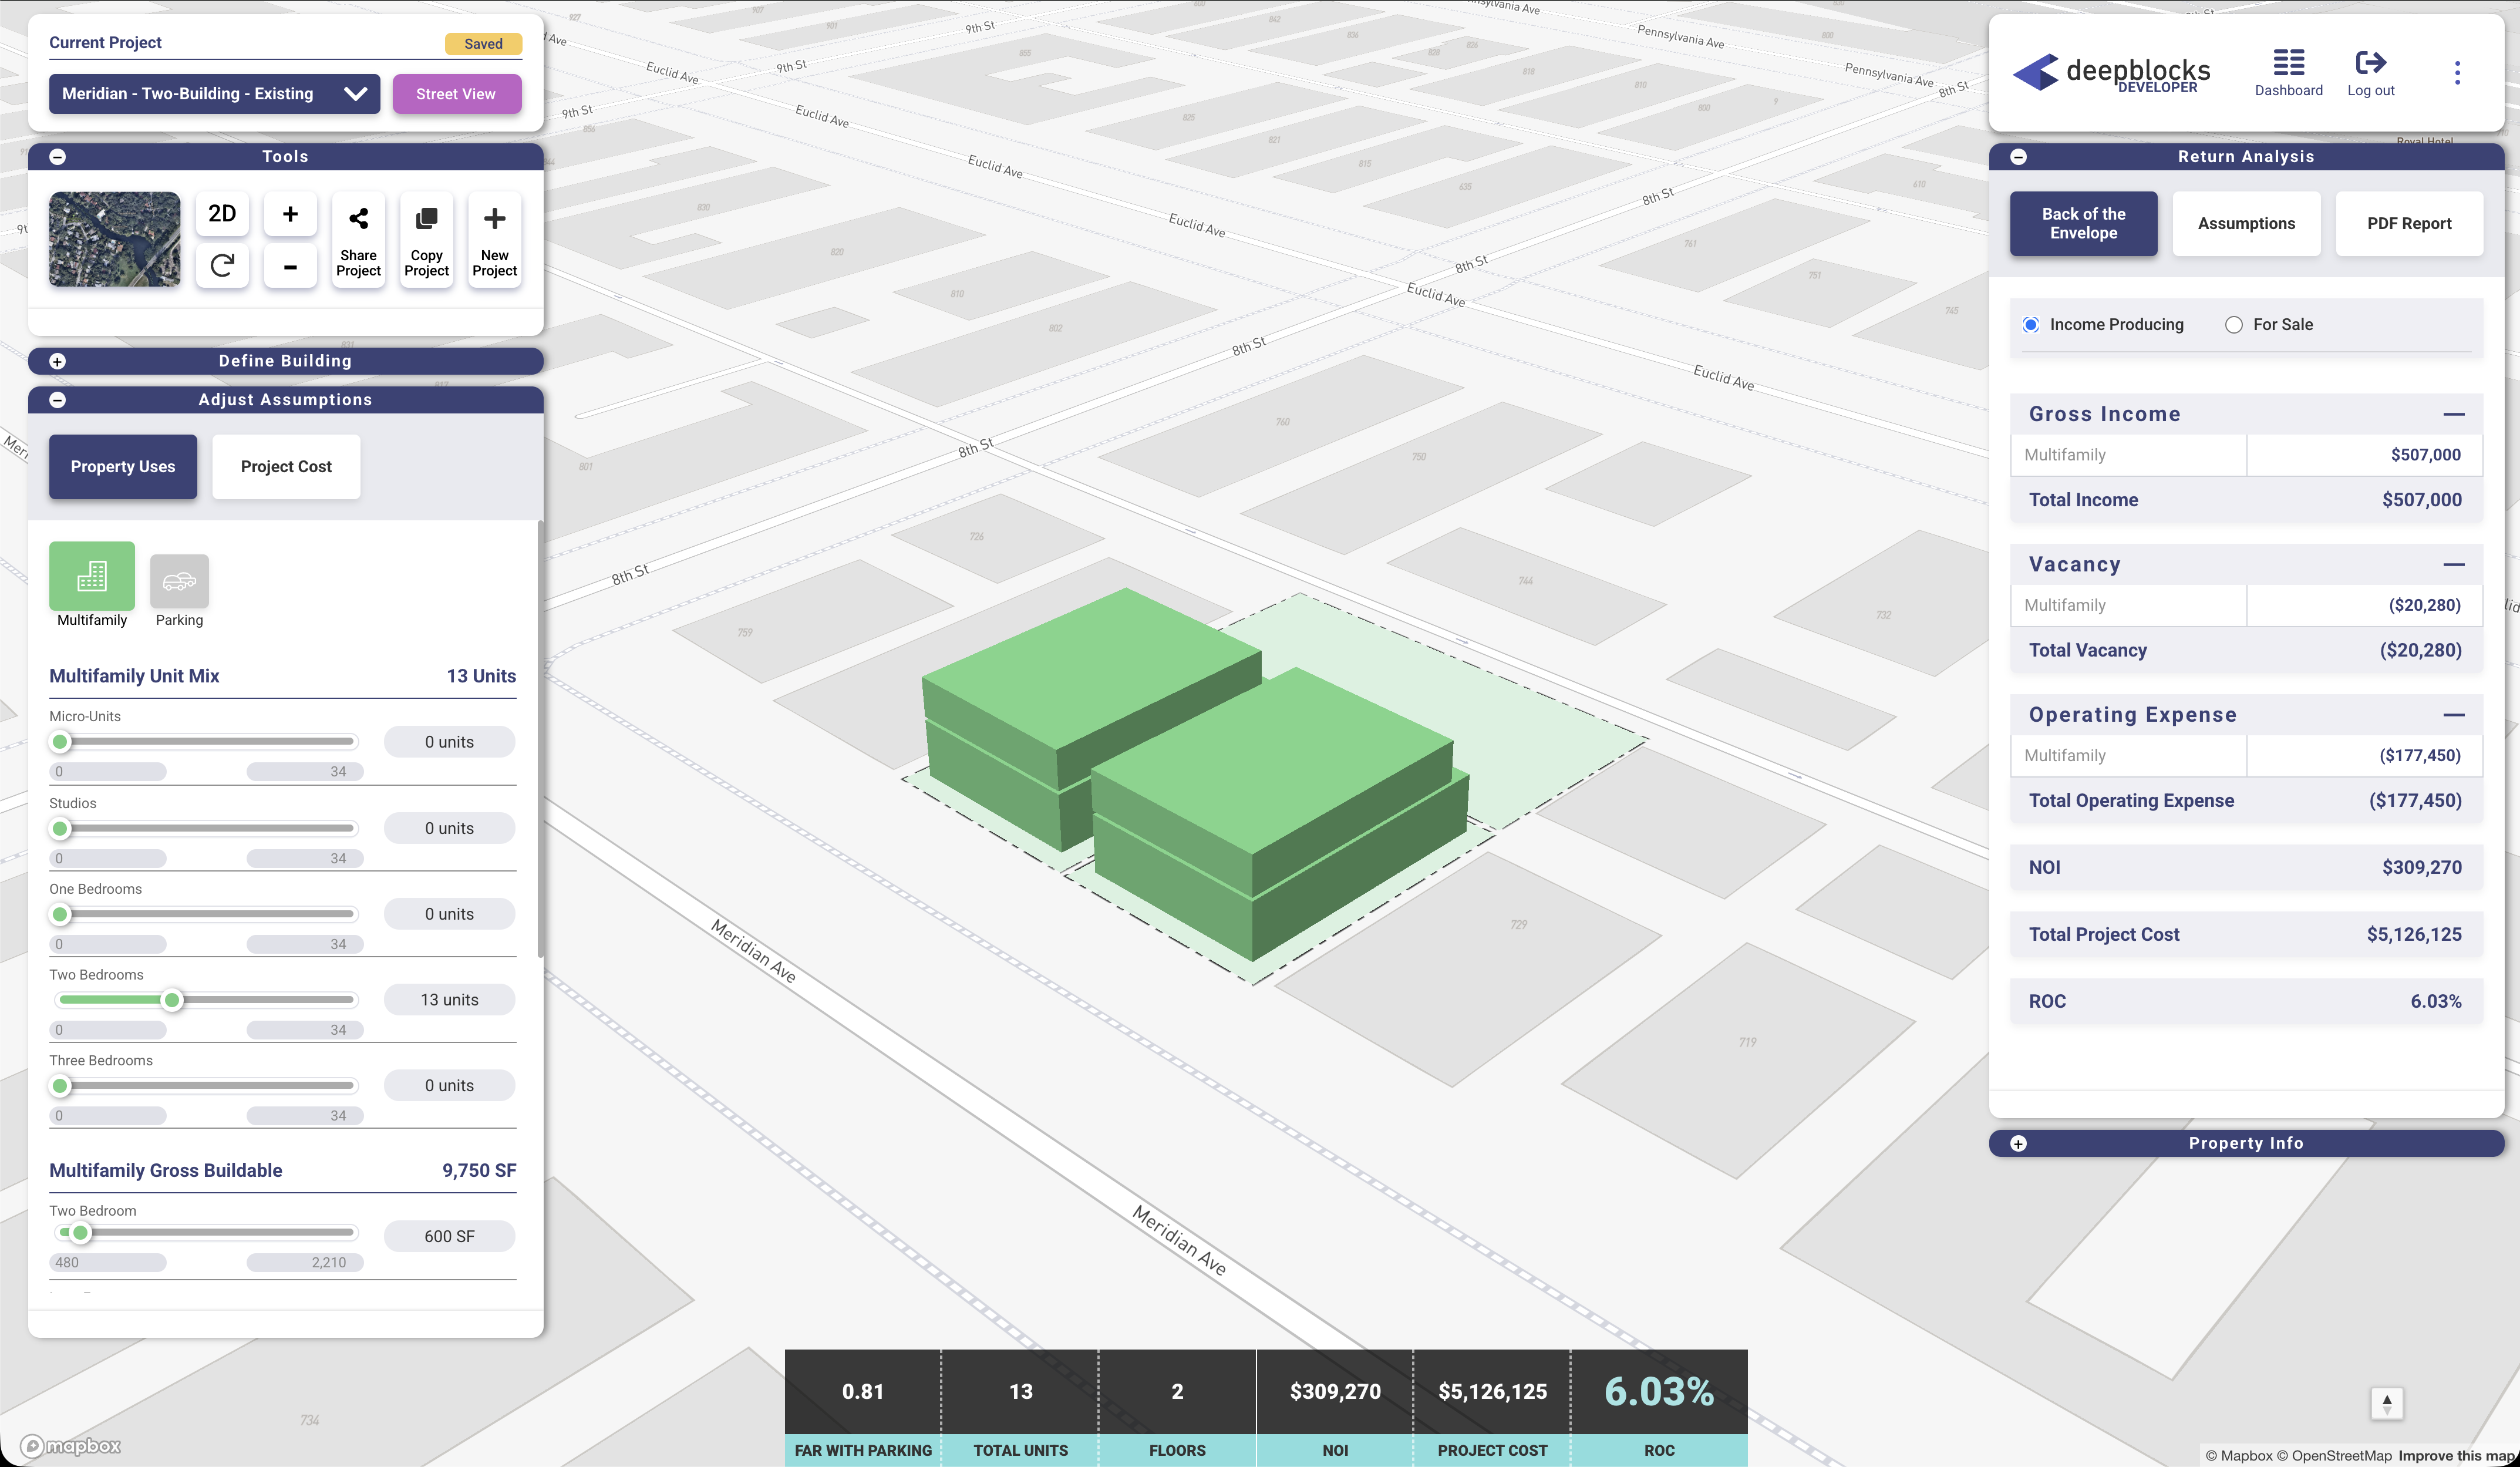Screen dimensions: 2520x1467
Task: Click the Multifamily Gross Buildable 9,750 SF value
Action: tap(479, 1170)
